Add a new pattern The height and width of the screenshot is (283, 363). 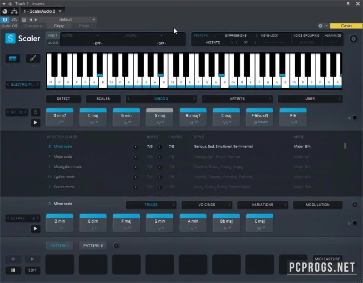116,246
